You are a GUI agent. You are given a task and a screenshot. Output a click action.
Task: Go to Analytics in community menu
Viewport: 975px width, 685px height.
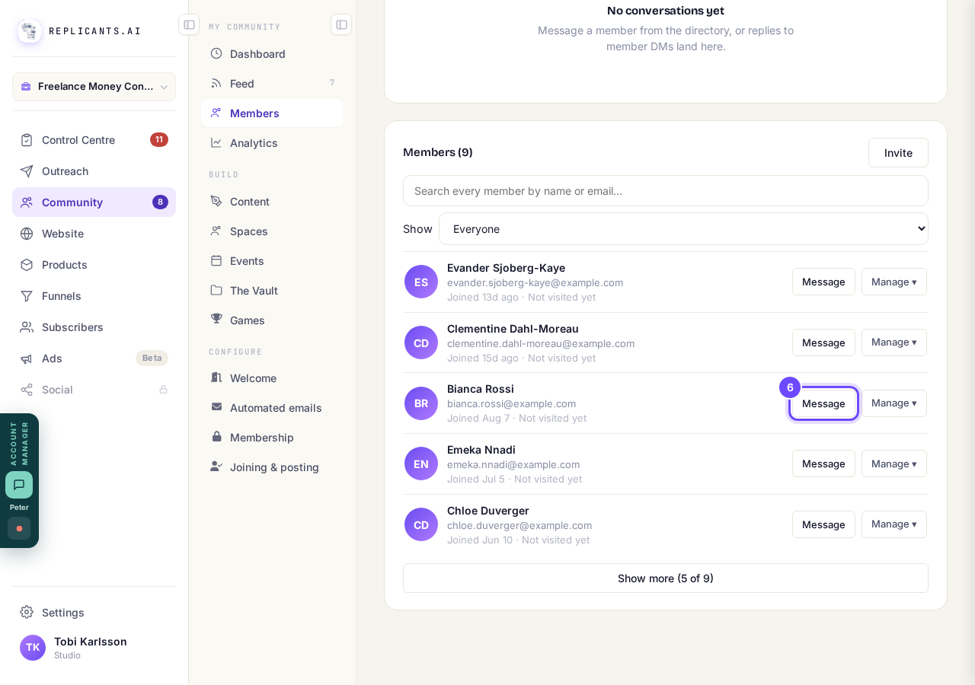272,142
